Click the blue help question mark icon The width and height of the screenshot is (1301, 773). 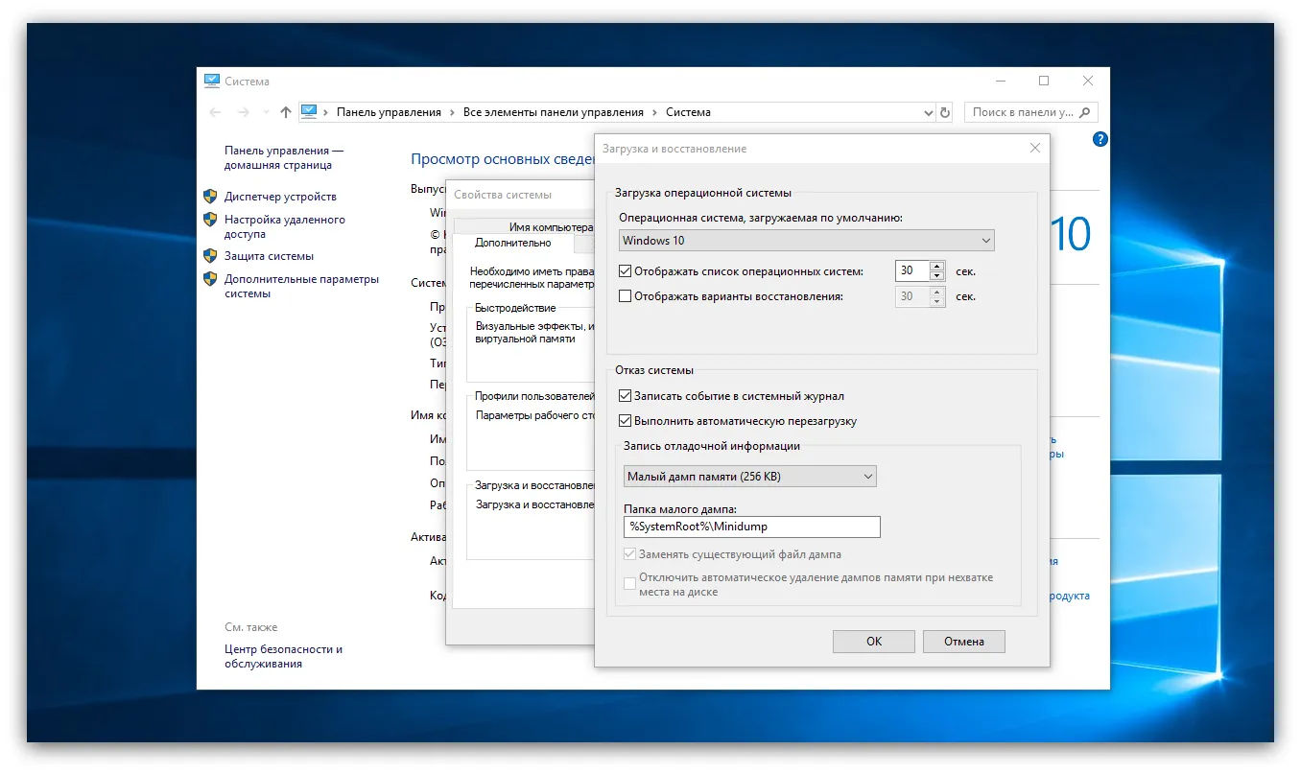click(1100, 139)
